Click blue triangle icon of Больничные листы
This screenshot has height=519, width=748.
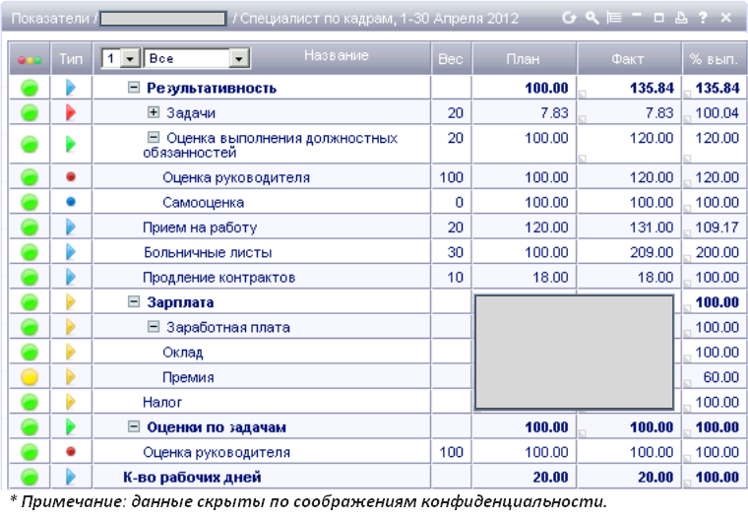(71, 252)
